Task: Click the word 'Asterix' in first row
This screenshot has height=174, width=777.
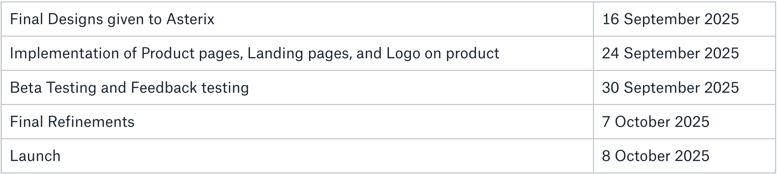Action: [190, 19]
